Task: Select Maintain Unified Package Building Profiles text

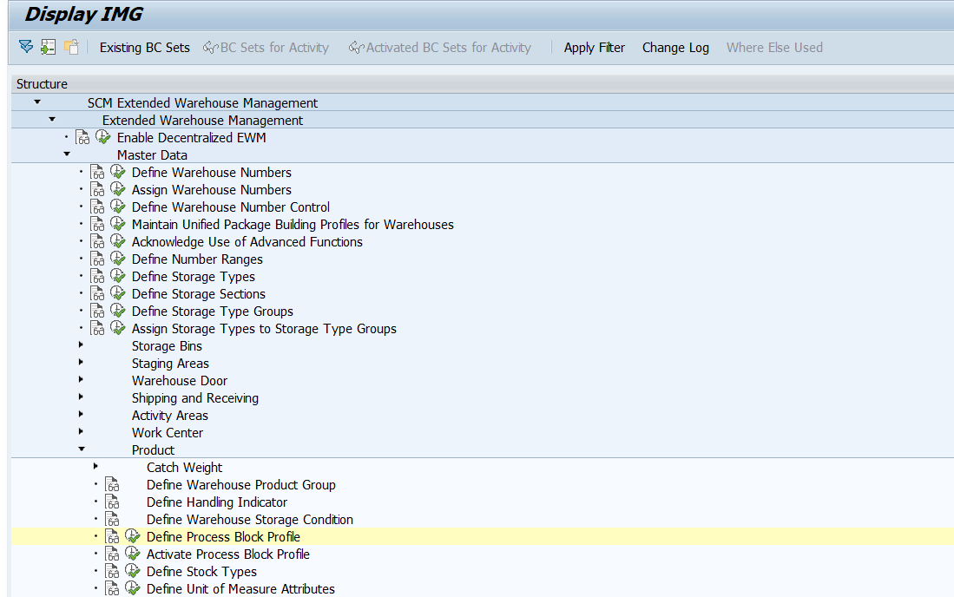Action: [293, 225]
